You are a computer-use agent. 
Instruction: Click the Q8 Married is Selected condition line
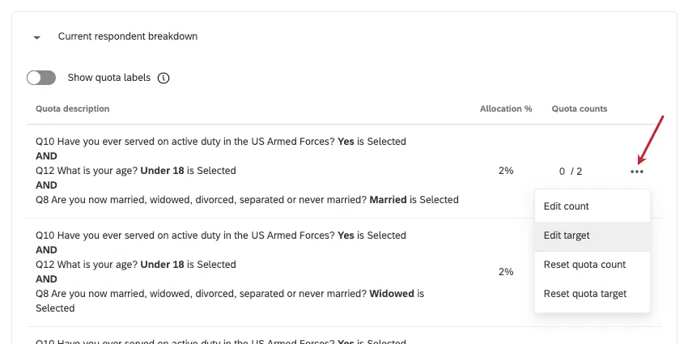click(x=247, y=200)
